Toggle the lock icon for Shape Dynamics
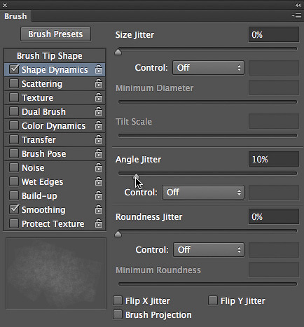This screenshot has height=327, width=304. click(99, 69)
